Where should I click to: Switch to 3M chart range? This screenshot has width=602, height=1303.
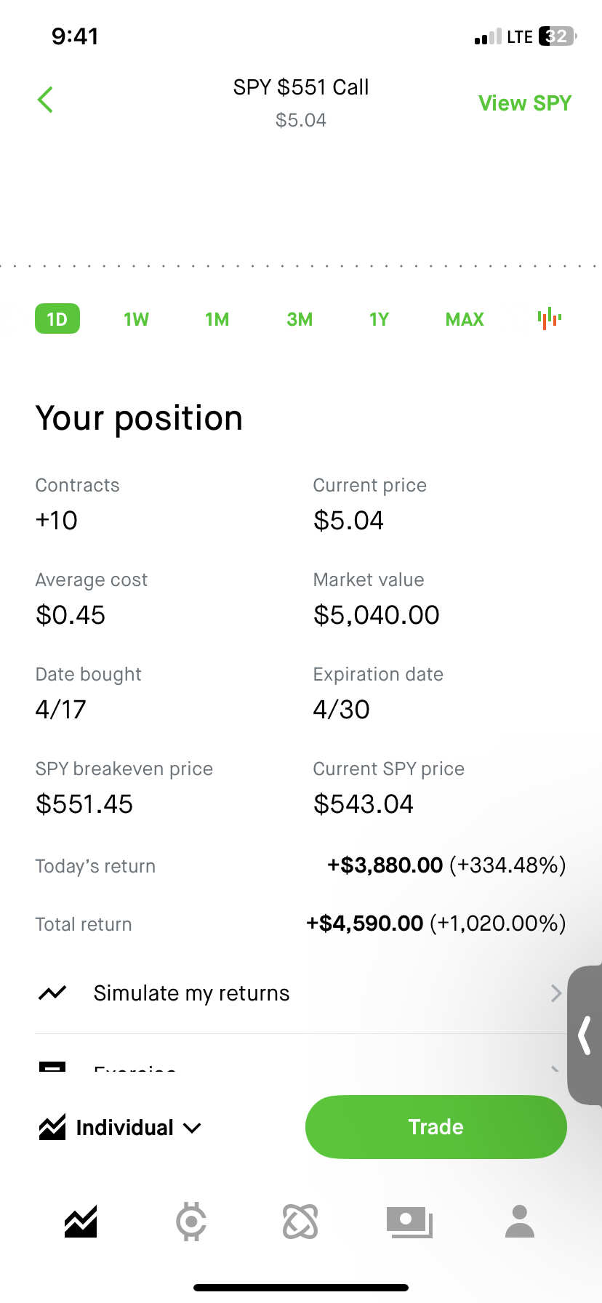300,319
